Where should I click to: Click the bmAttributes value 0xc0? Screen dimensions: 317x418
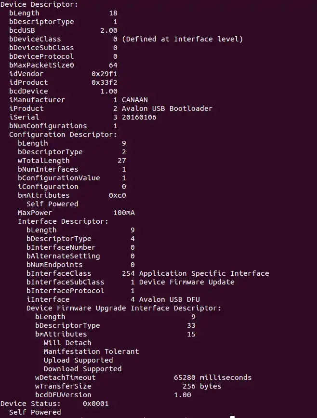click(117, 195)
